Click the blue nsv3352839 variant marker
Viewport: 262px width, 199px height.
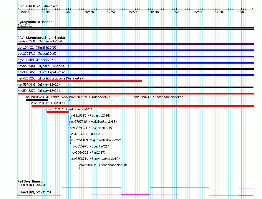coord(70,100)
